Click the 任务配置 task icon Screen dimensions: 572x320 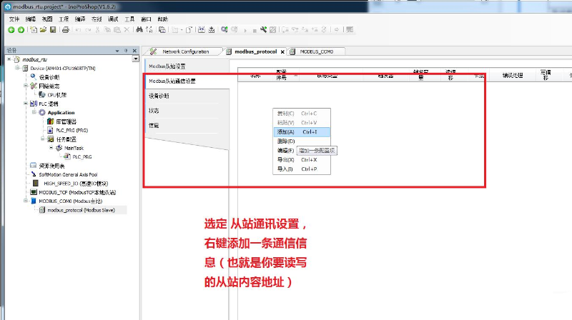[x=50, y=139]
